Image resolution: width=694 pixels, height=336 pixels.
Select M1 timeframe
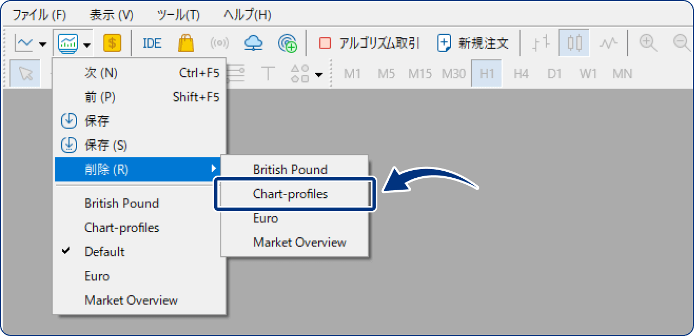coord(352,74)
